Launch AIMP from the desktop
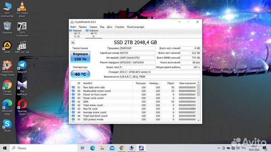The height and width of the screenshot is (152, 271). coord(7,47)
